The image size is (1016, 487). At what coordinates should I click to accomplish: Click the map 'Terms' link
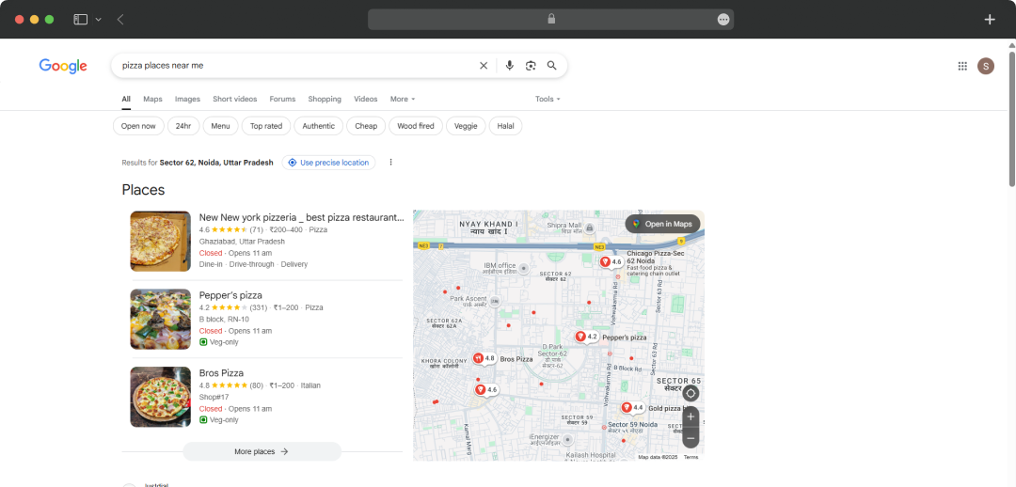click(691, 457)
